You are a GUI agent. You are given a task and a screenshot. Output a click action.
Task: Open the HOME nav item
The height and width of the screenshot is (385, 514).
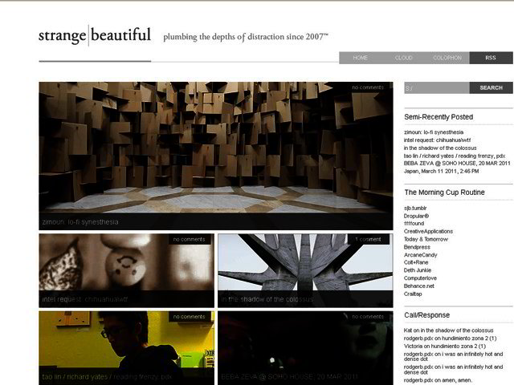pos(360,58)
